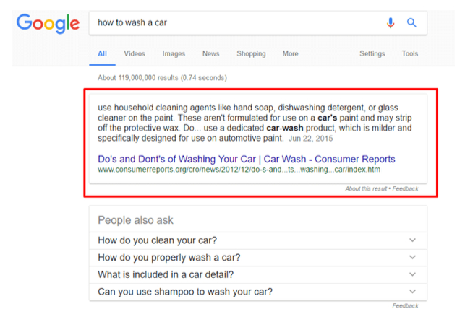Click the 'People also ask' heading
Image resolution: width=465 pixels, height=309 pixels.
pyautogui.click(x=135, y=220)
